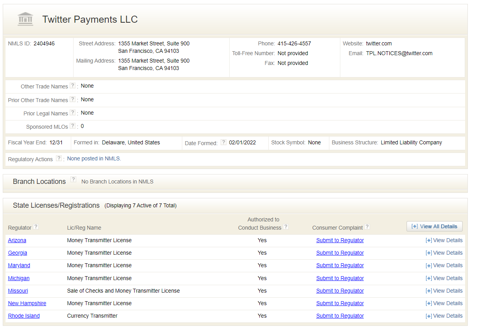
Task: Click Submit to Regulator for Rhode Island
Action: (x=340, y=316)
